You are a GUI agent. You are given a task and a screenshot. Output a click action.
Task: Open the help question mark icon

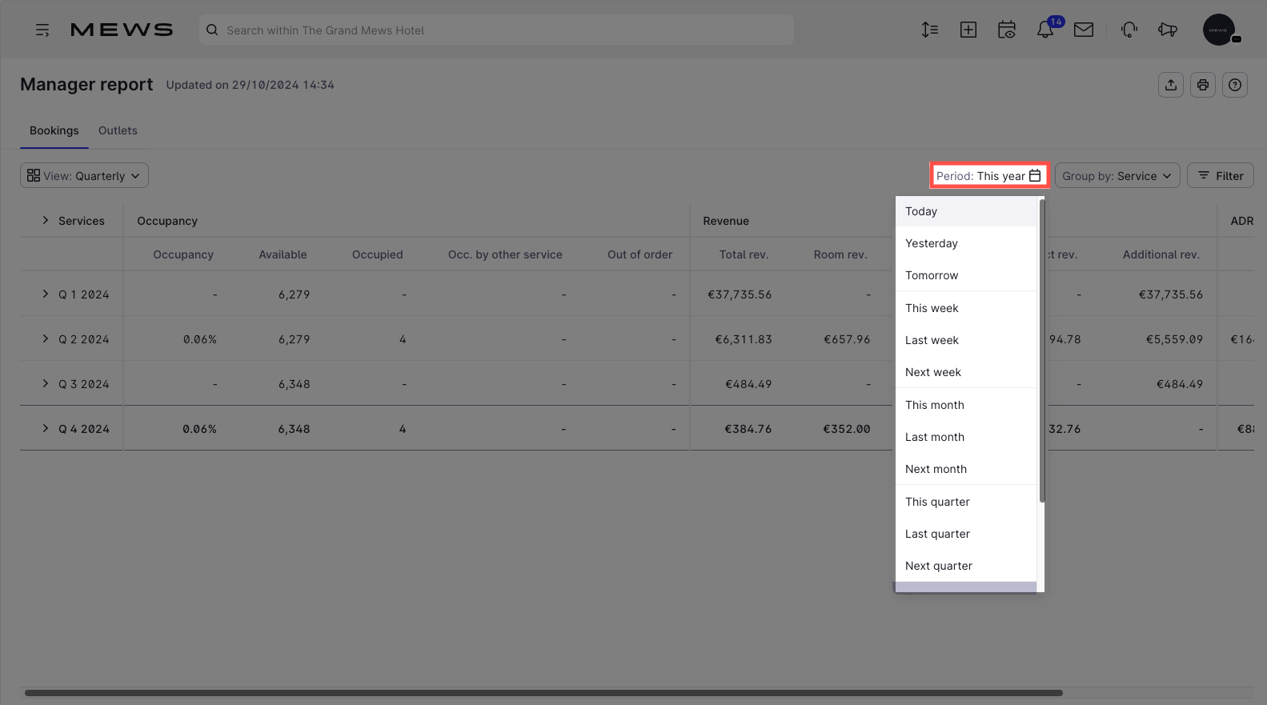tap(1234, 85)
